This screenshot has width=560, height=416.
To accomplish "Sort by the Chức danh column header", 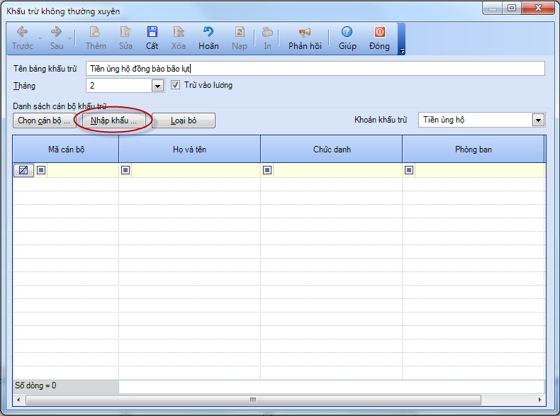I will tap(332, 150).
